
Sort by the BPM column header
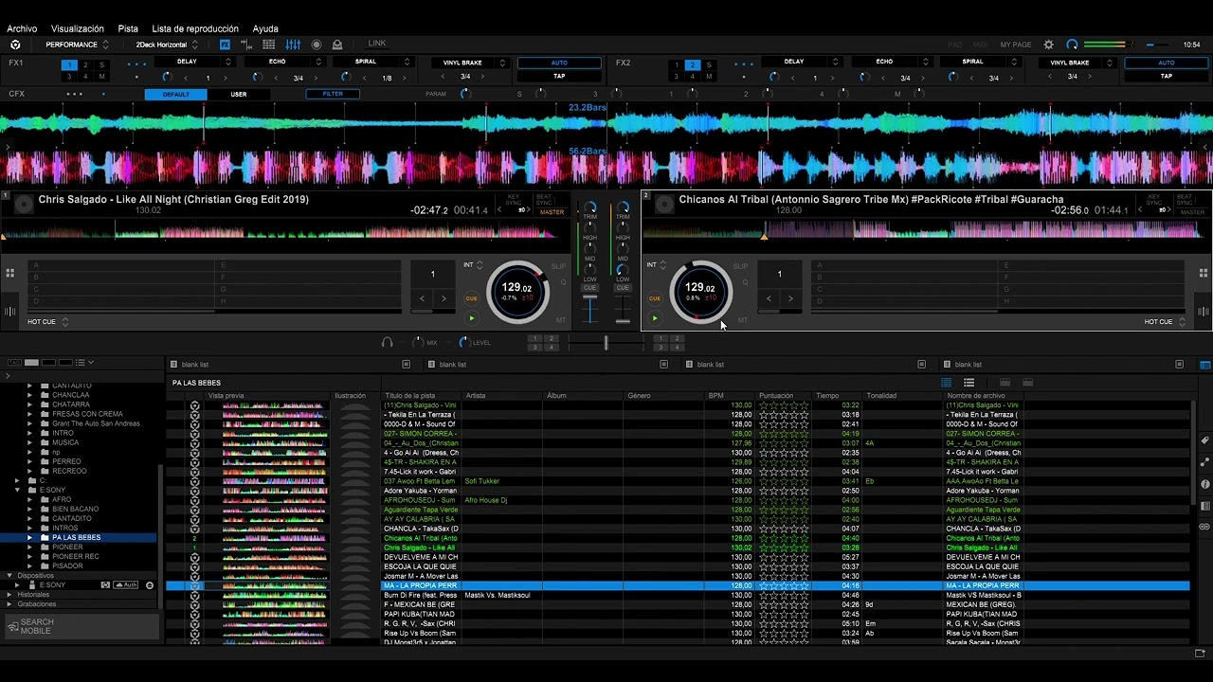click(715, 395)
